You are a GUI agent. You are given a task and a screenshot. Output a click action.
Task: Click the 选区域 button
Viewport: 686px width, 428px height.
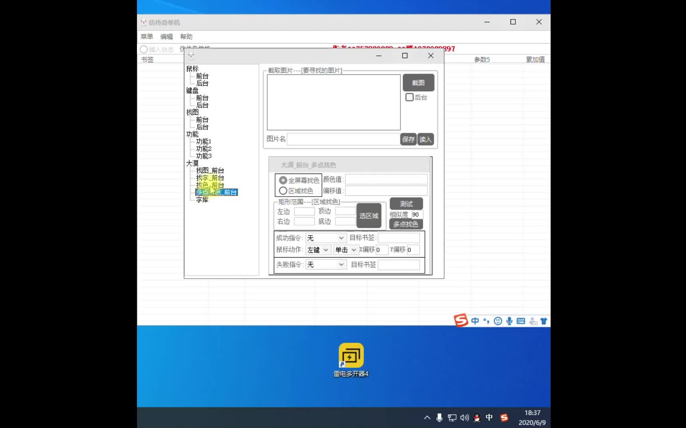coord(369,216)
